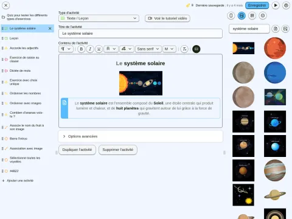This screenshot has width=292, height=219.
Task: Select Ordonner avec images activity
Action: [27, 103]
